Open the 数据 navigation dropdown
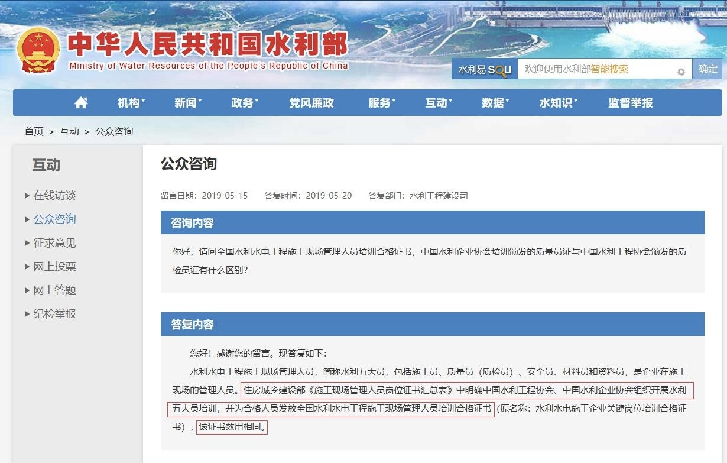Screen dimensions: 727x463 [x=493, y=102]
